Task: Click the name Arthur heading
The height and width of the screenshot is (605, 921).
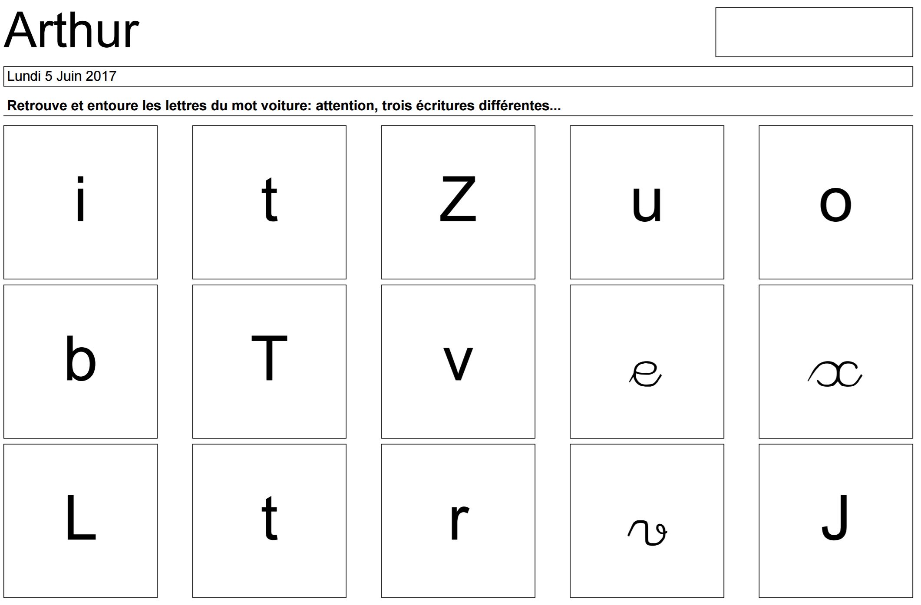Action: tap(72, 31)
